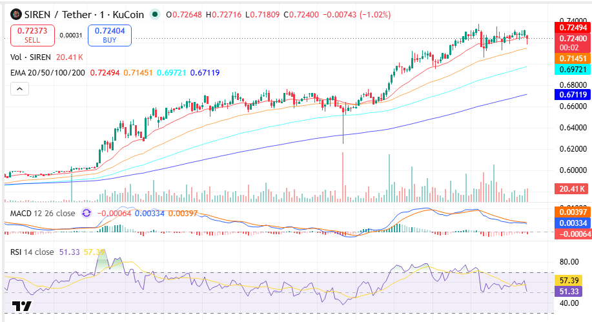The width and height of the screenshot is (592, 322).
Task: Click the 0.68000 price scale tick
Action: coord(573,85)
